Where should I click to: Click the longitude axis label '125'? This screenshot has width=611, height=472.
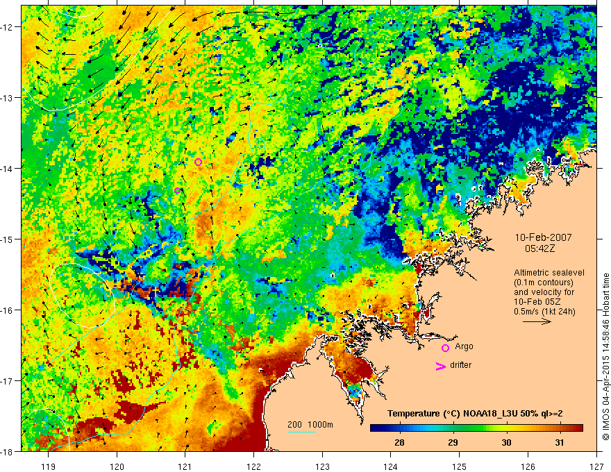coord(460,466)
